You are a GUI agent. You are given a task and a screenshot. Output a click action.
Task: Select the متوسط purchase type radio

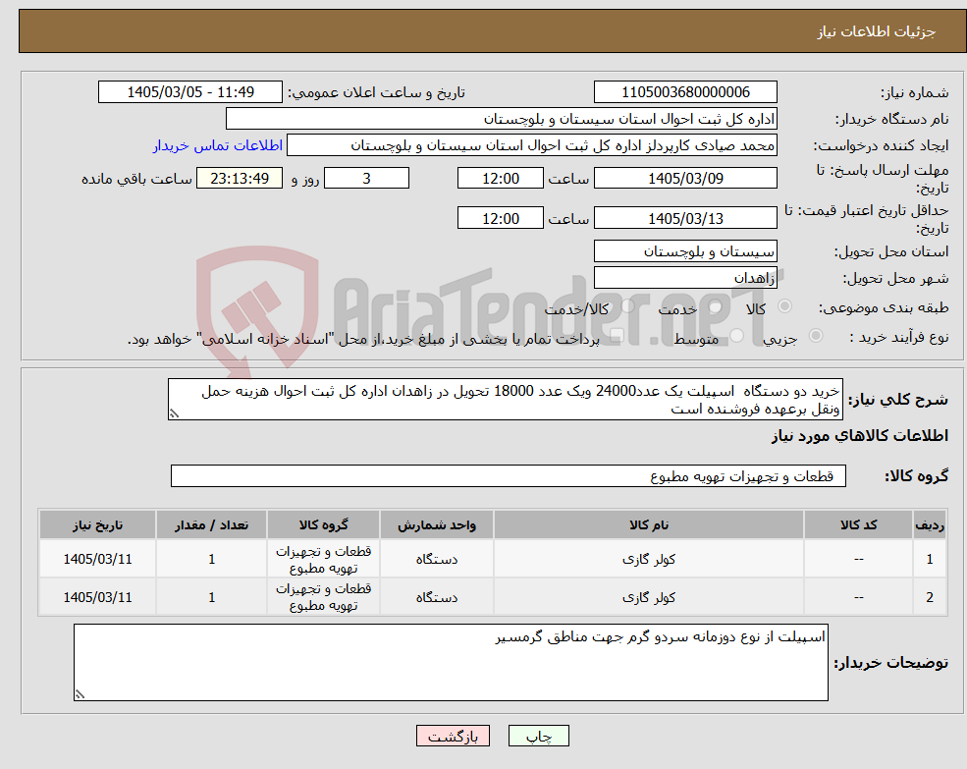click(x=736, y=336)
